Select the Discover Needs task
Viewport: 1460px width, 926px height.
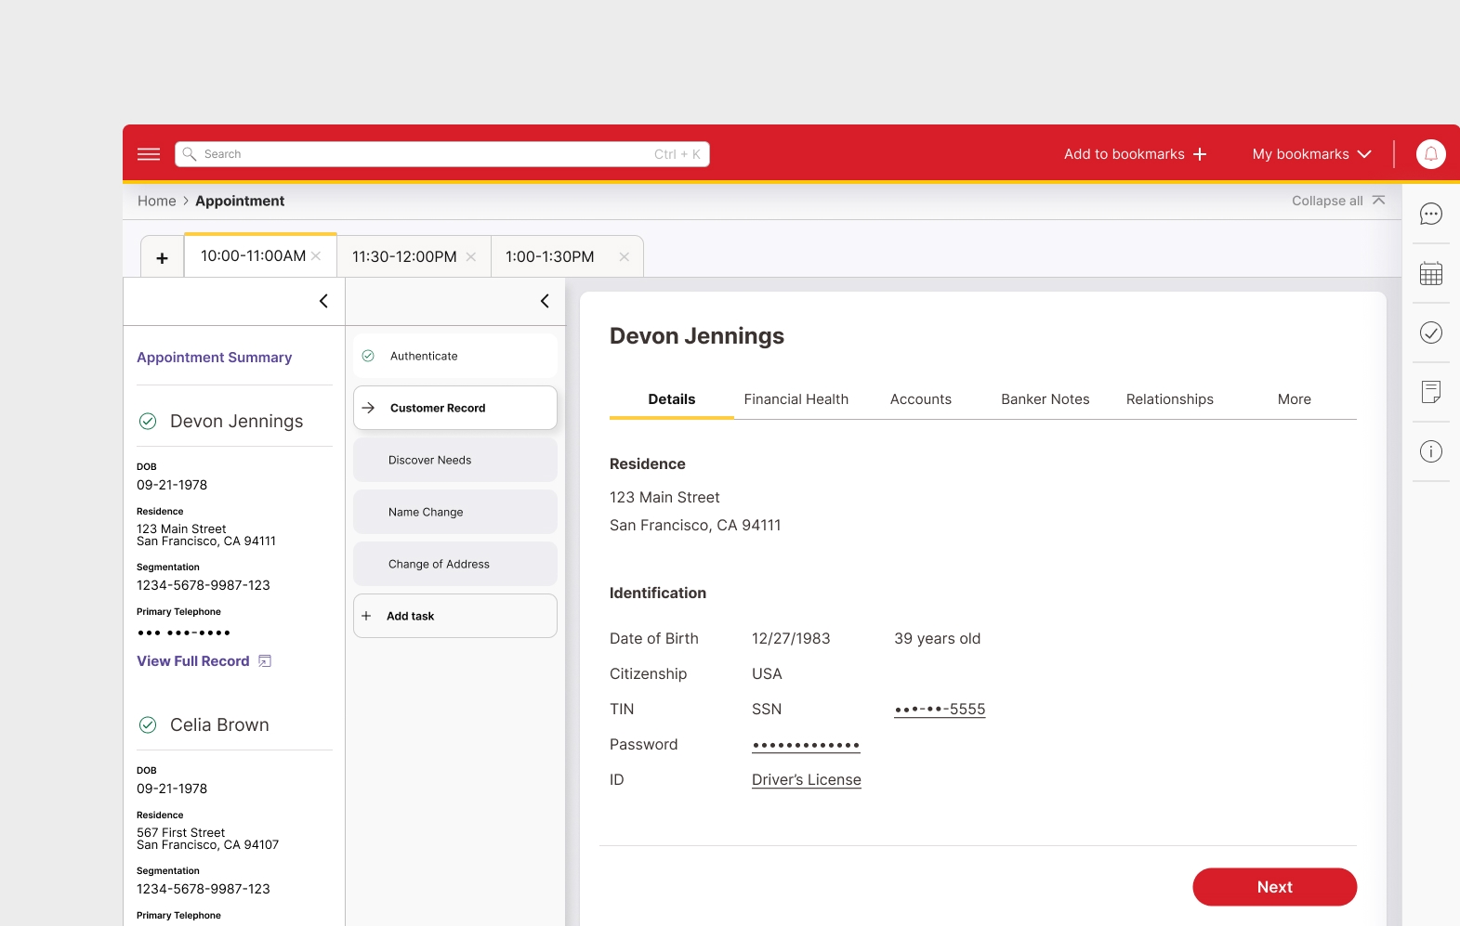pyautogui.click(x=454, y=460)
